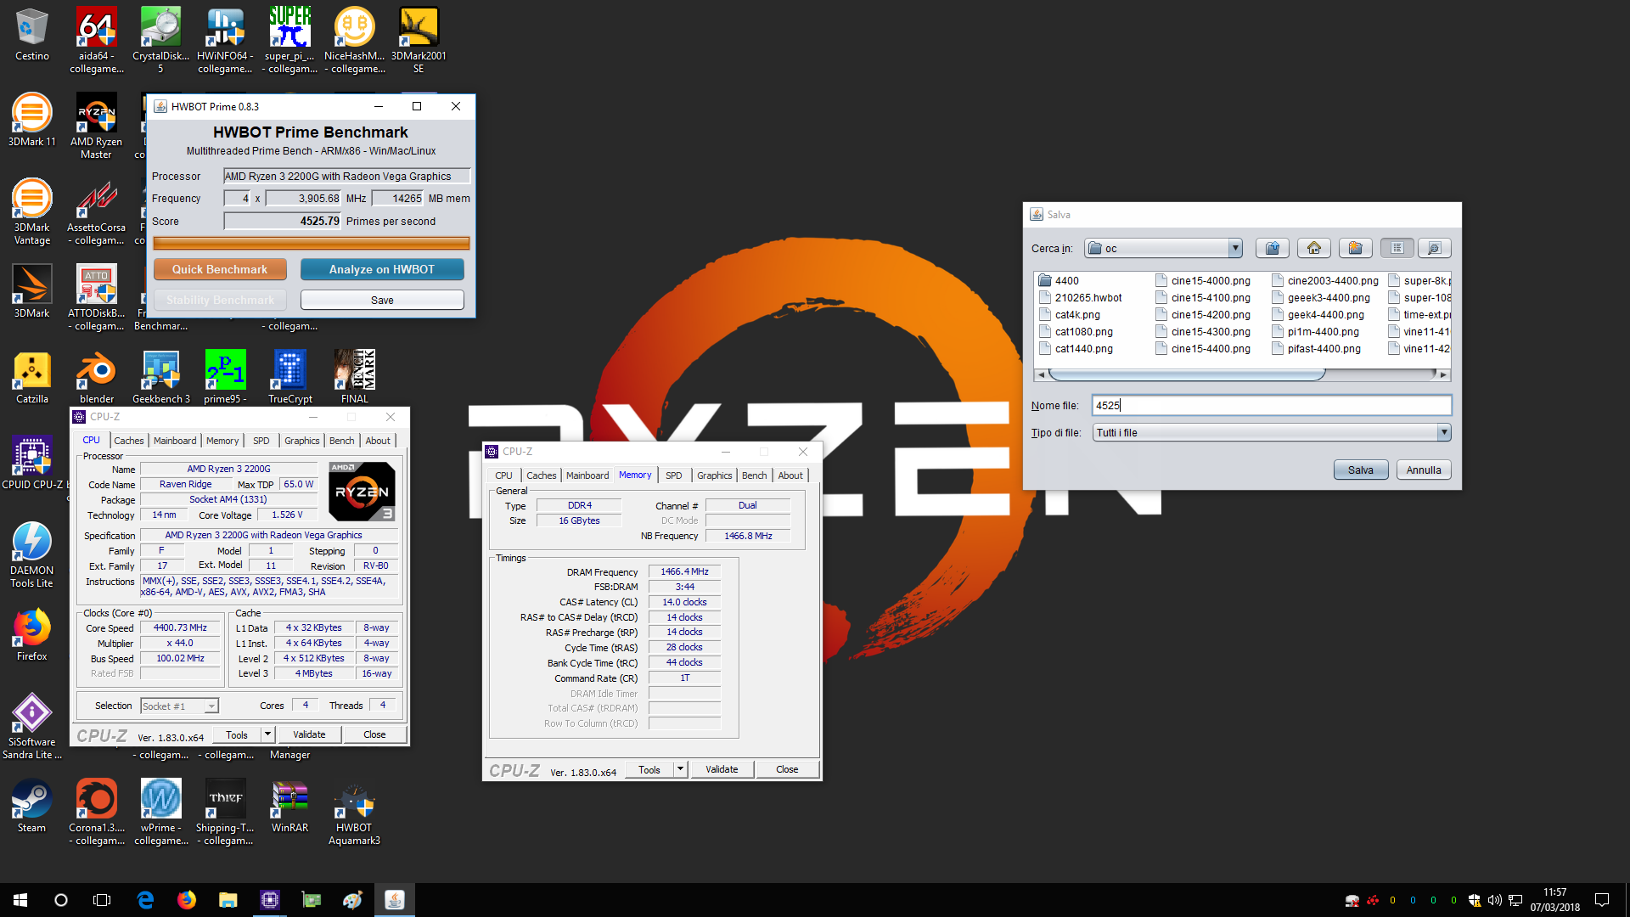The height and width of the screenshot is (917, 1630).
Task: Click Analyze on HWBOT button
Action: (382, 269)
